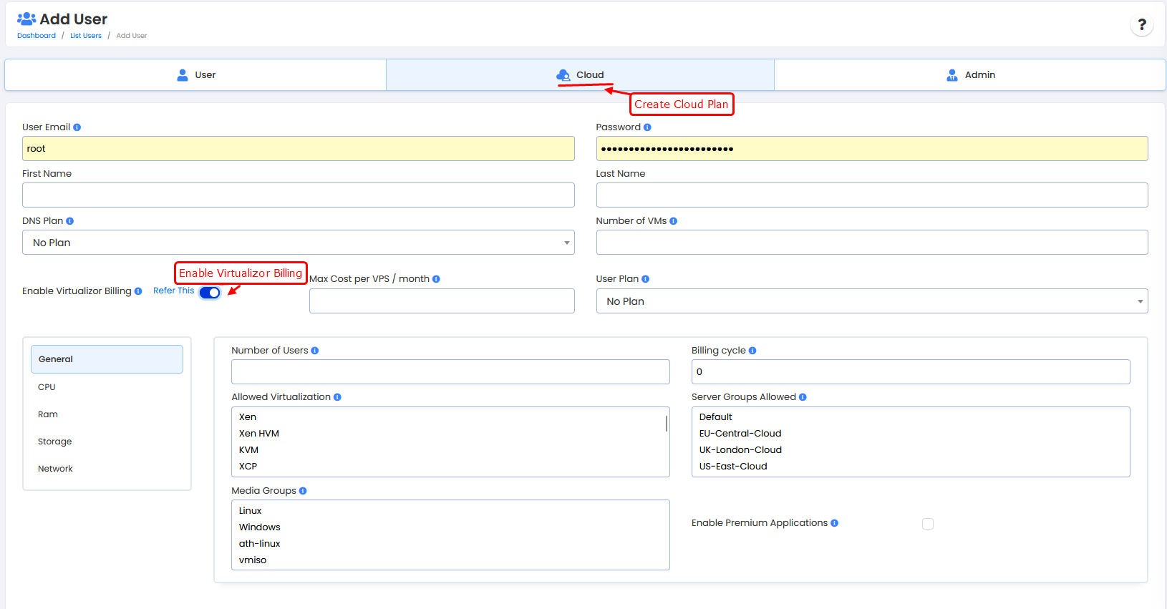This screenshot has height=609, width=1167.
Task: Click info icon next to Number of VMs
Action: 673,221
